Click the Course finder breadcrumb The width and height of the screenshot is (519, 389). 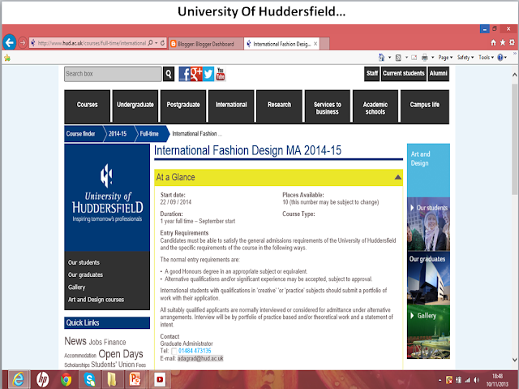click(x=84, y=134)
